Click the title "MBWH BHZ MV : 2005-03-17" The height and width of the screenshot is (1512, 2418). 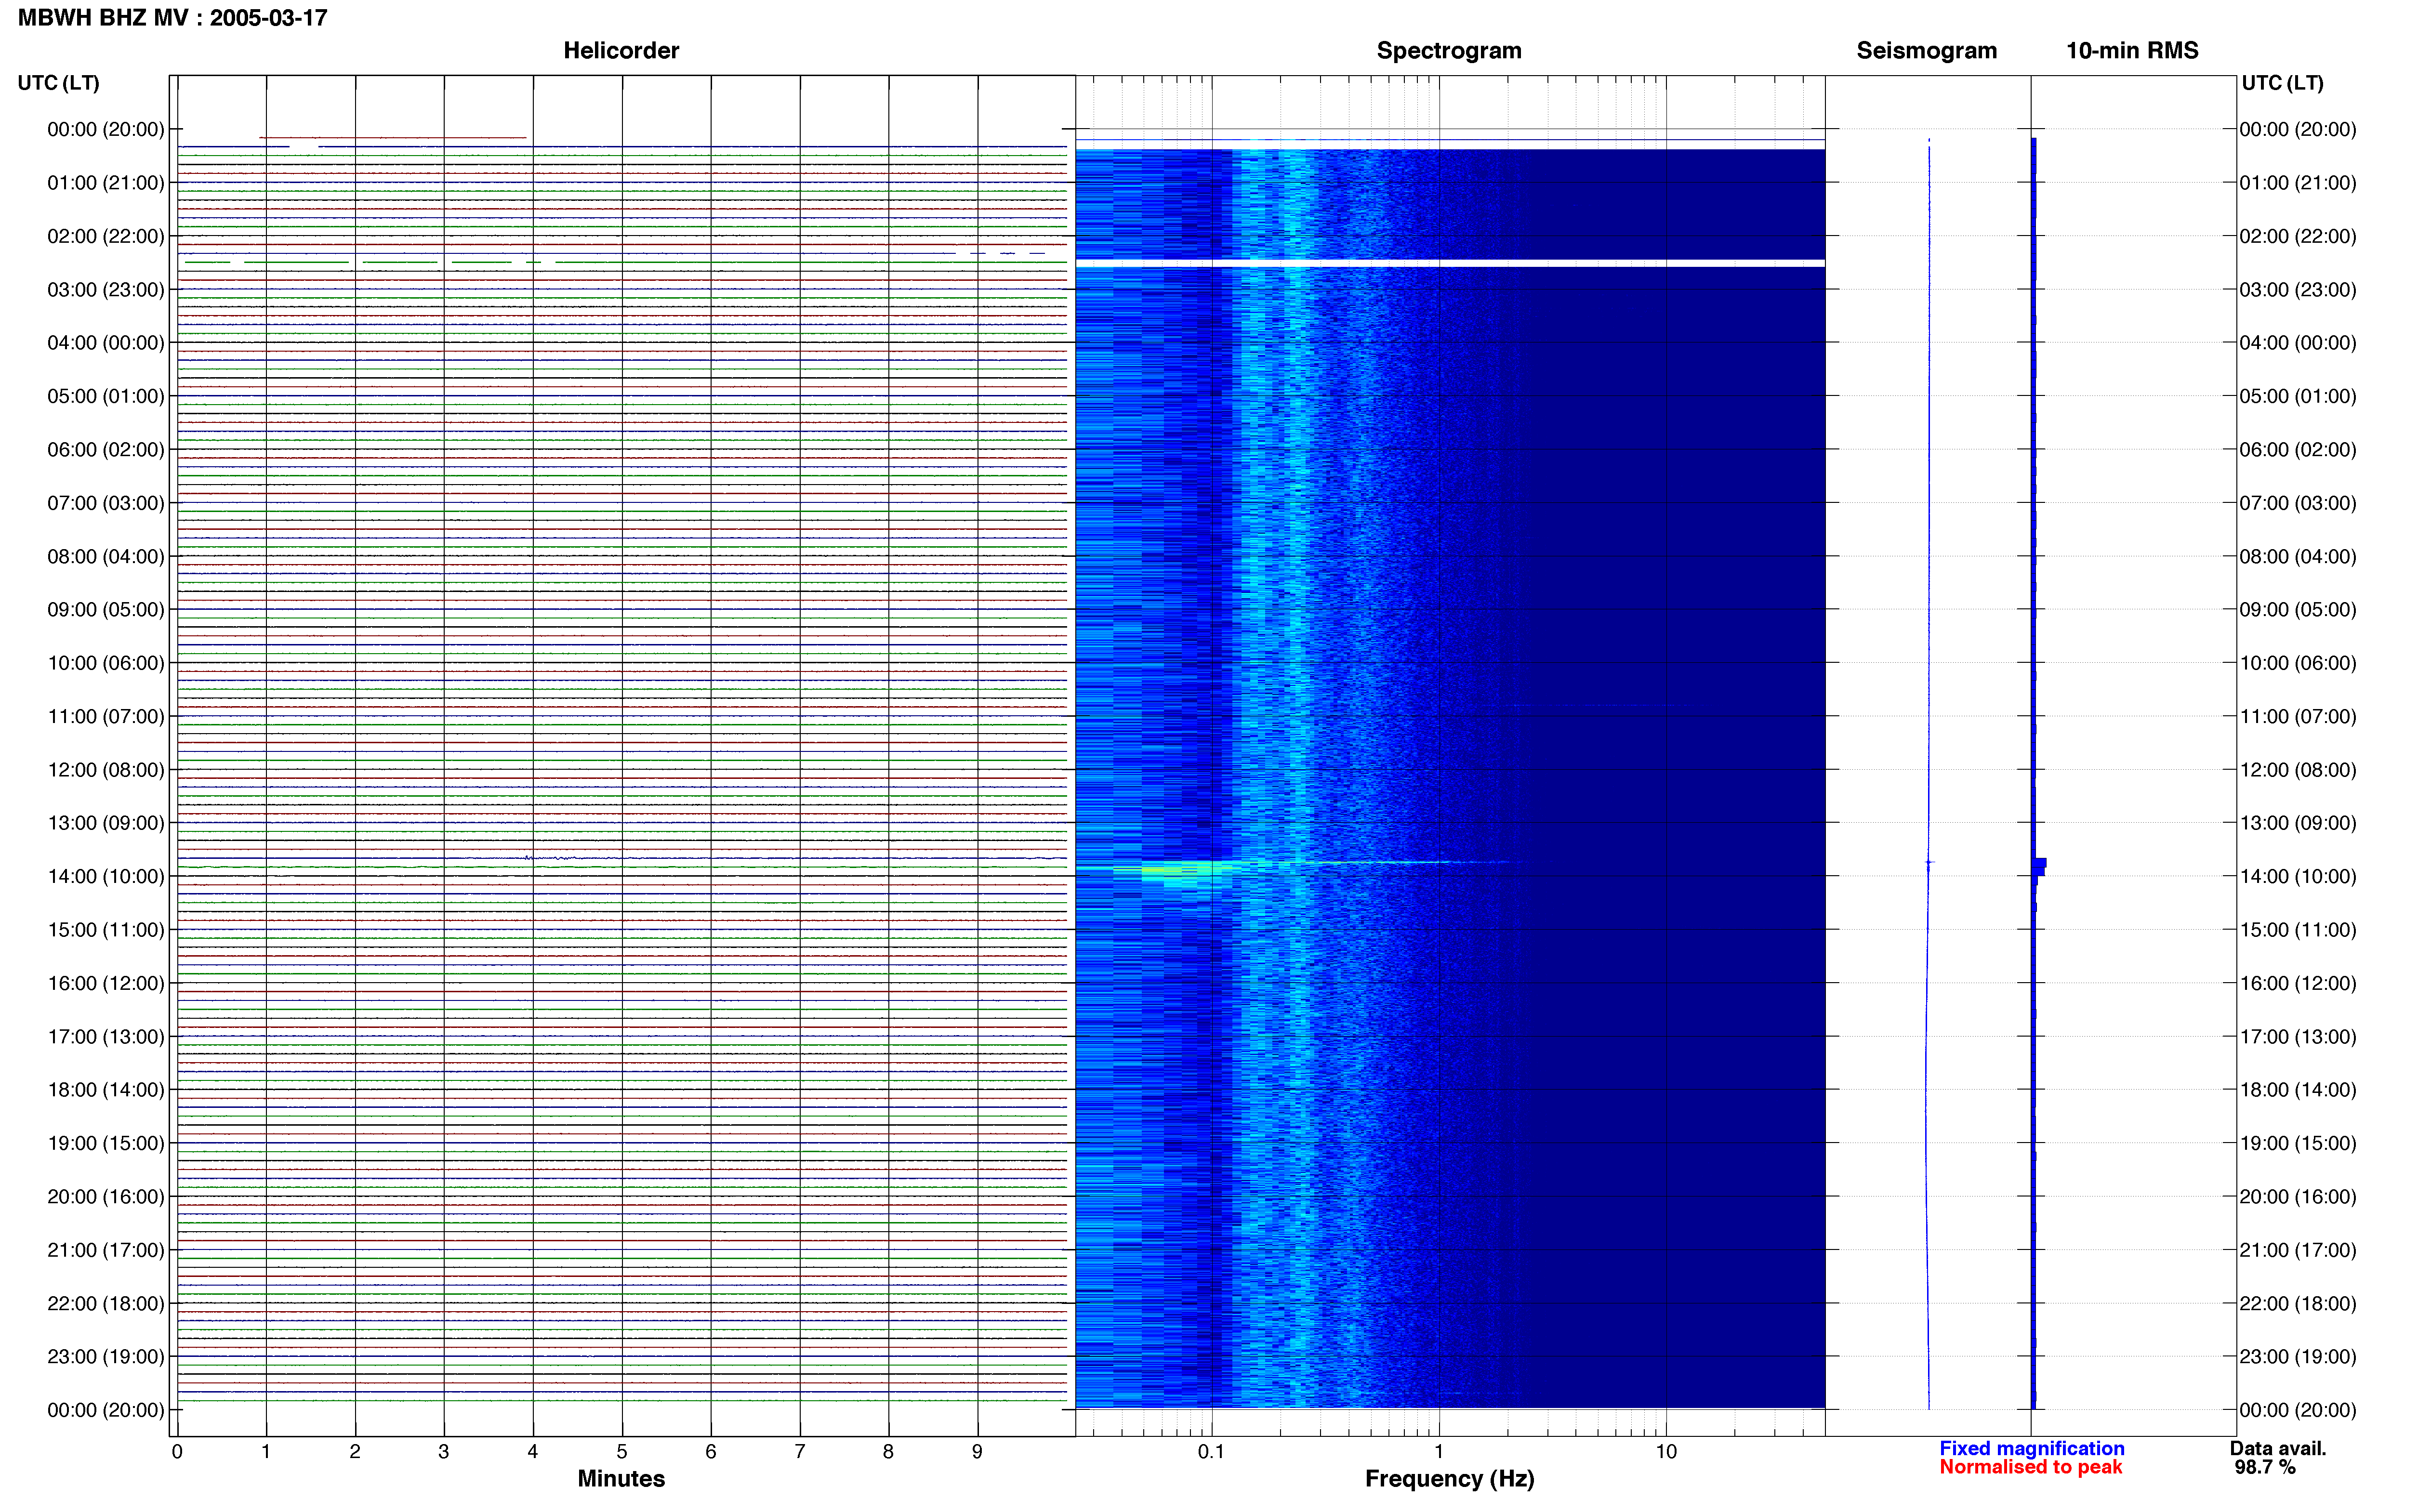[x=172, y=18]
